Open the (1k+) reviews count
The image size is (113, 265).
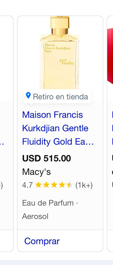coord(84,185)
